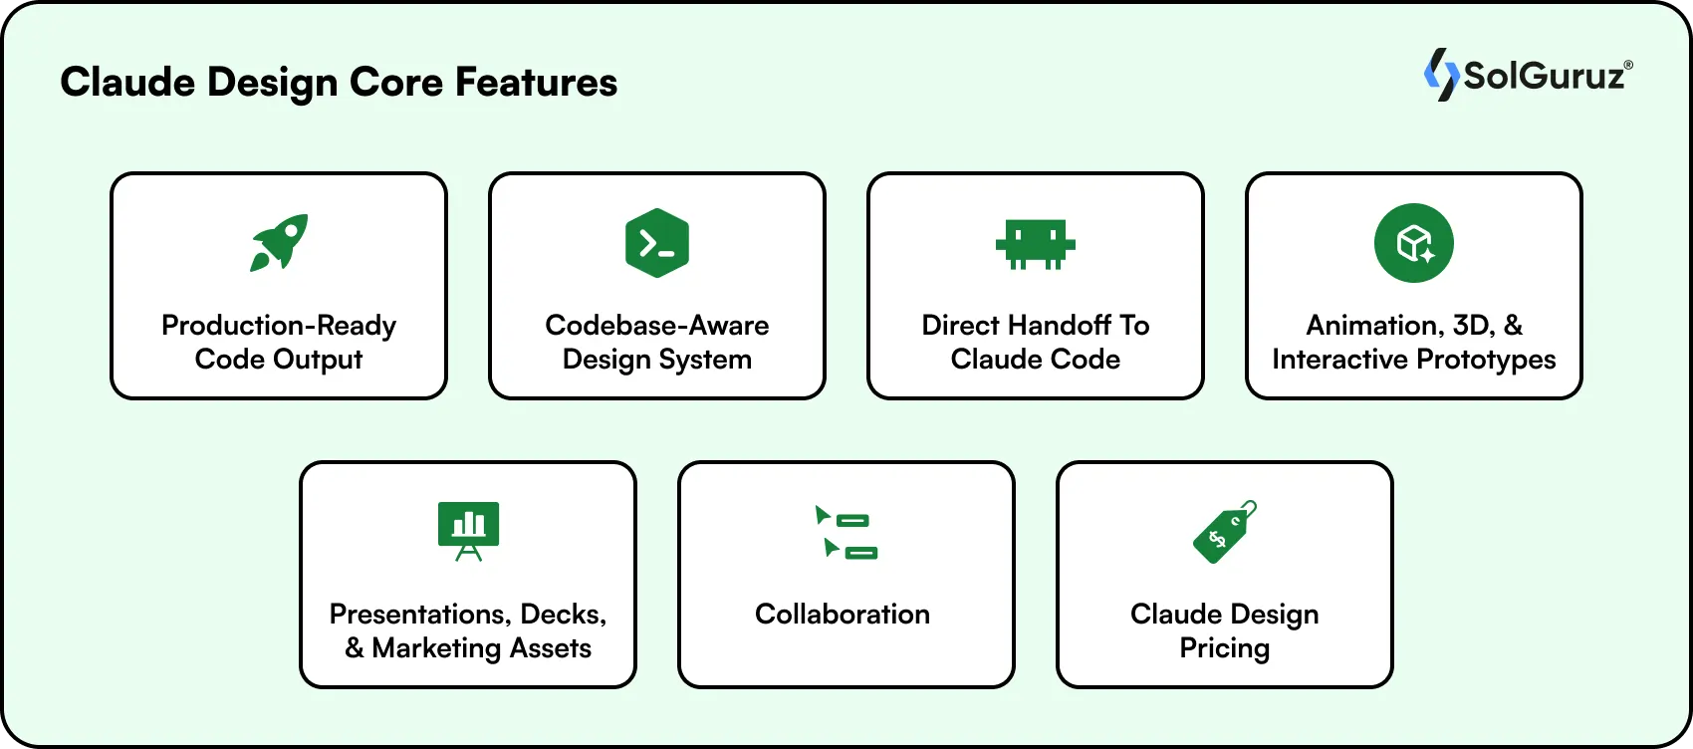Viewport: 1693px width, 749px height.
Task: Select 'Animation, 3D, & Interactive Prototypes' label
Action: click(x=1414, y=342)
